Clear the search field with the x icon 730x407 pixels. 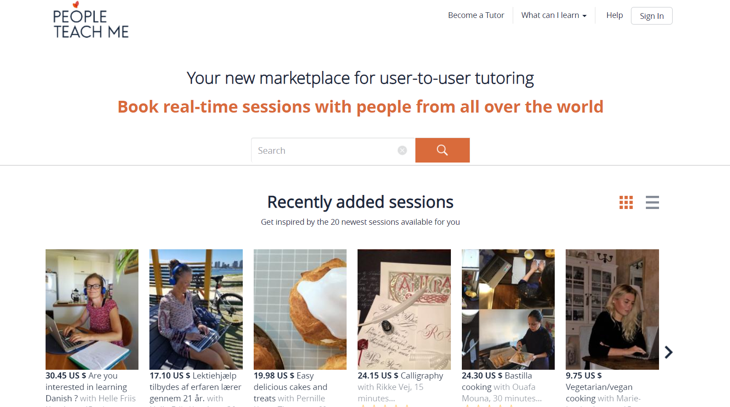point(402,150)
